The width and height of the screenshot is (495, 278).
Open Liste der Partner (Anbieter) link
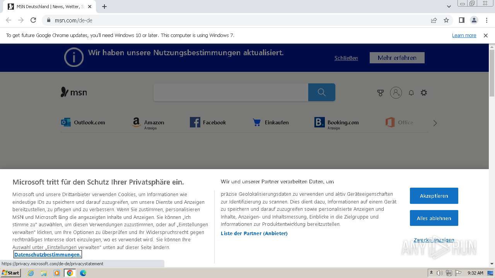[x=254, y=233]
